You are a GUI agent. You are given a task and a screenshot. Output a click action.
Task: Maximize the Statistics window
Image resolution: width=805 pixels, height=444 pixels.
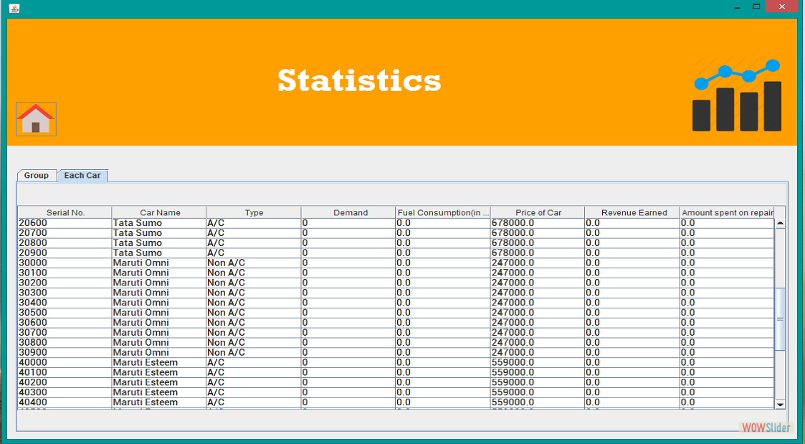(756, 6)
